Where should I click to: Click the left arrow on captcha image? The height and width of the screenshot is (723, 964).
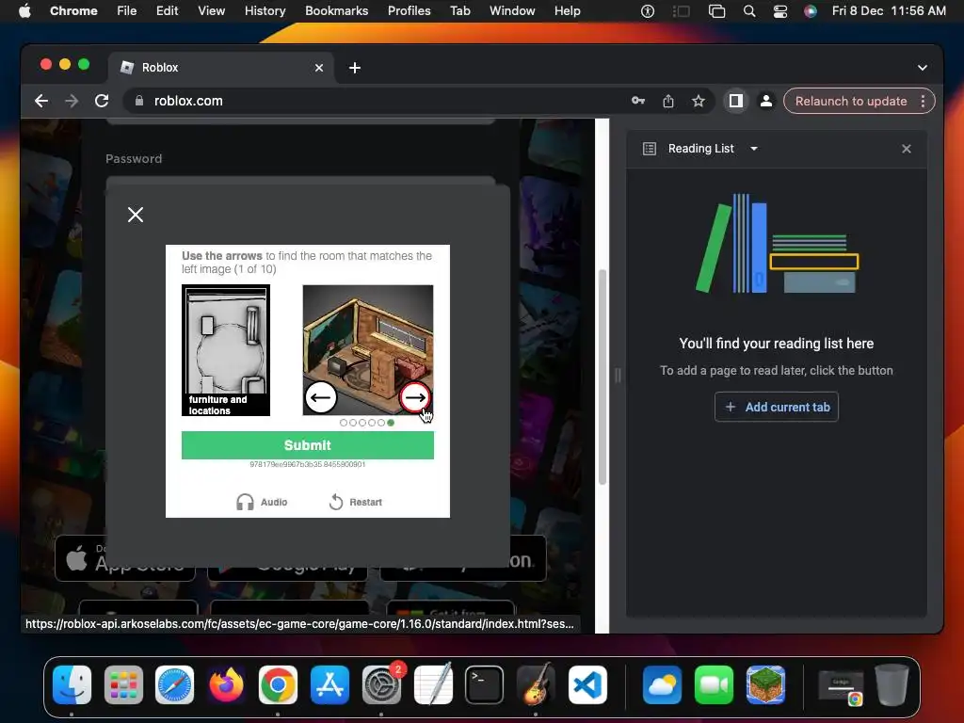click(x=321, y=398)
